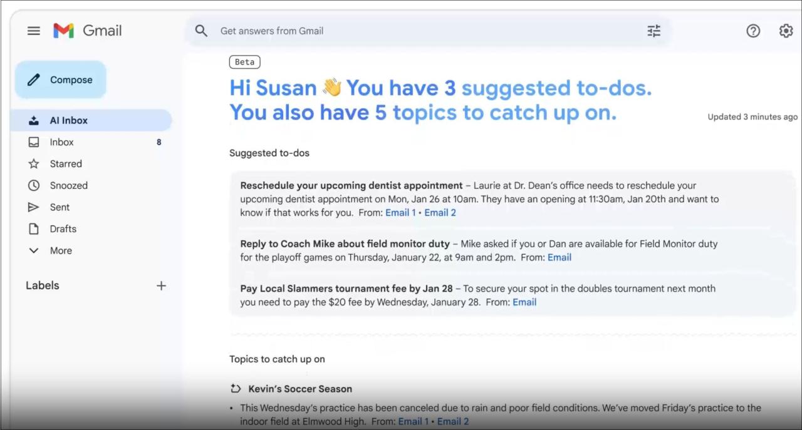802x430 pixels.
Task: Expand the More sidebar section
Action: pyautogui.click(x=60, y=250)
